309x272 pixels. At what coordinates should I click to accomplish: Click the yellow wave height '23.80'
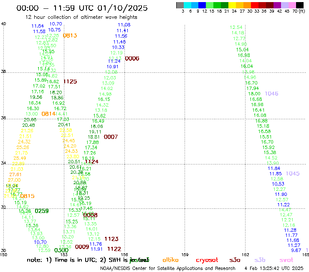tap(73, 157)
